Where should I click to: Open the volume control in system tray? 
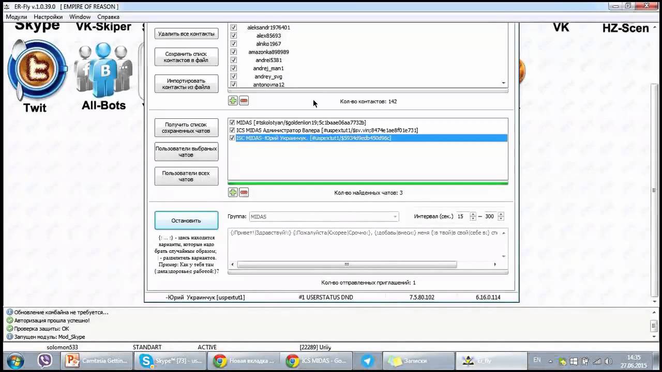coord(608,361)
